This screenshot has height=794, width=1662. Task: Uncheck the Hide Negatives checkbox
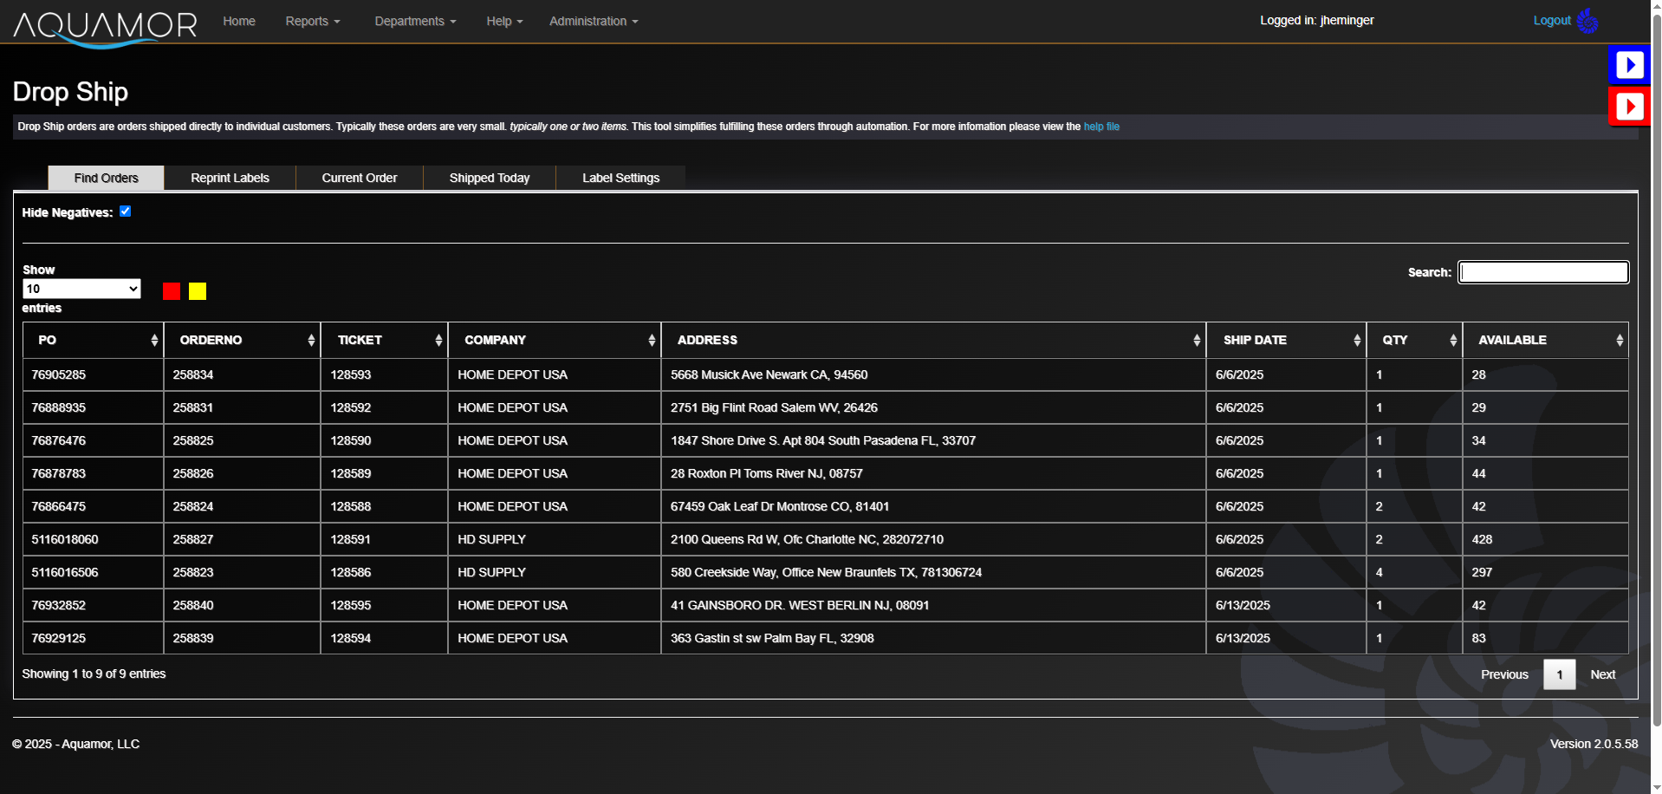(x=126, y=212)
